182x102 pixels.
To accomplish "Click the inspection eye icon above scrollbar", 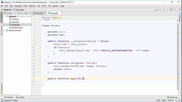I will (177, 21).
